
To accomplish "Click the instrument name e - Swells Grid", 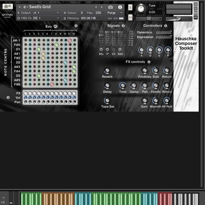I will (37, 7).
